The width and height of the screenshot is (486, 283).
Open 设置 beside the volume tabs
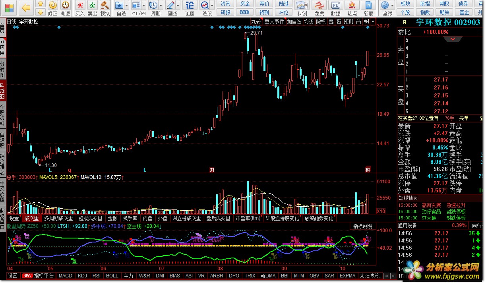(14, 218)
